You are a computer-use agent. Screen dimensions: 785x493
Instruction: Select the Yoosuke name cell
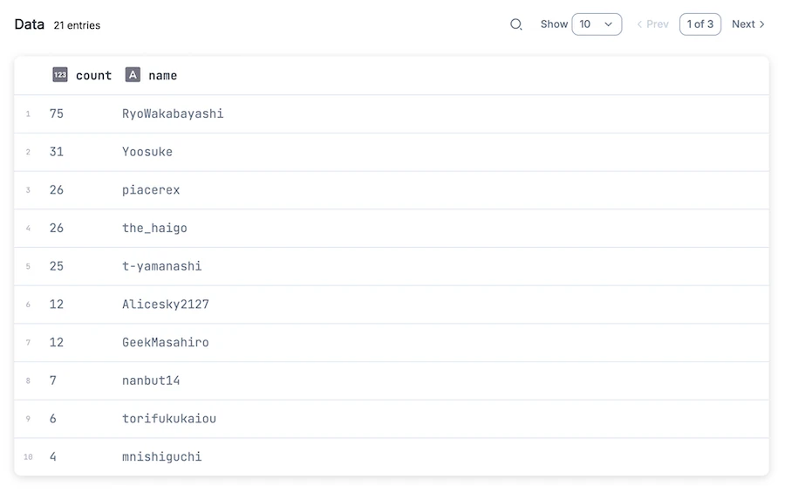click(x=147, y=152)
